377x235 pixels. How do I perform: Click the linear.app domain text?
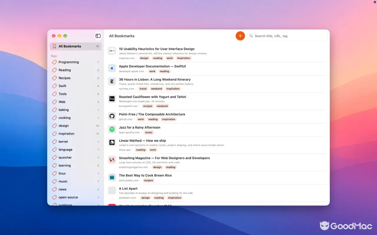pyautogui.click(x=125, y=150)
